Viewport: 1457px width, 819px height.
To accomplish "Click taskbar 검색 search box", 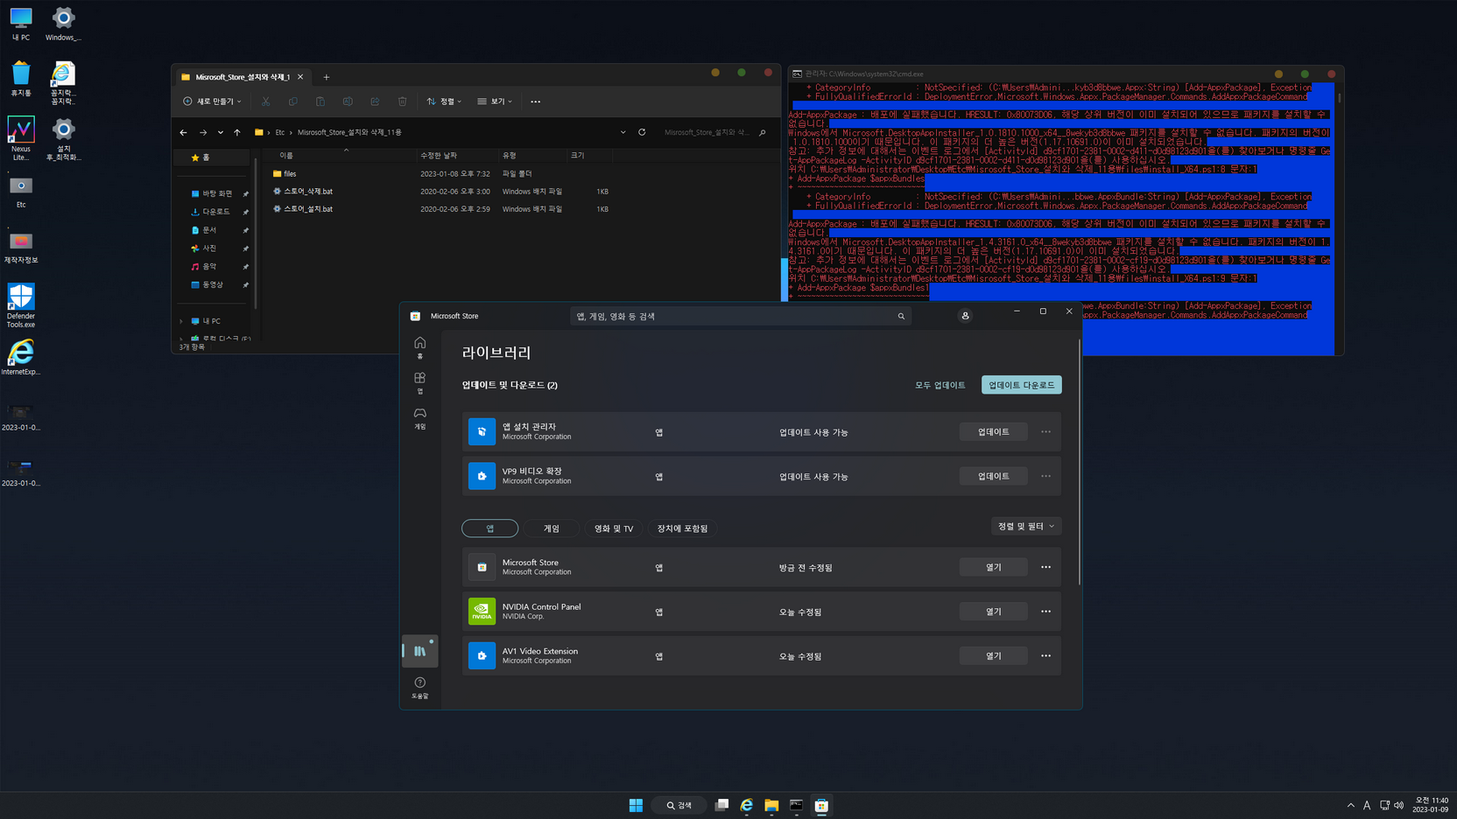I will [679, 805].
